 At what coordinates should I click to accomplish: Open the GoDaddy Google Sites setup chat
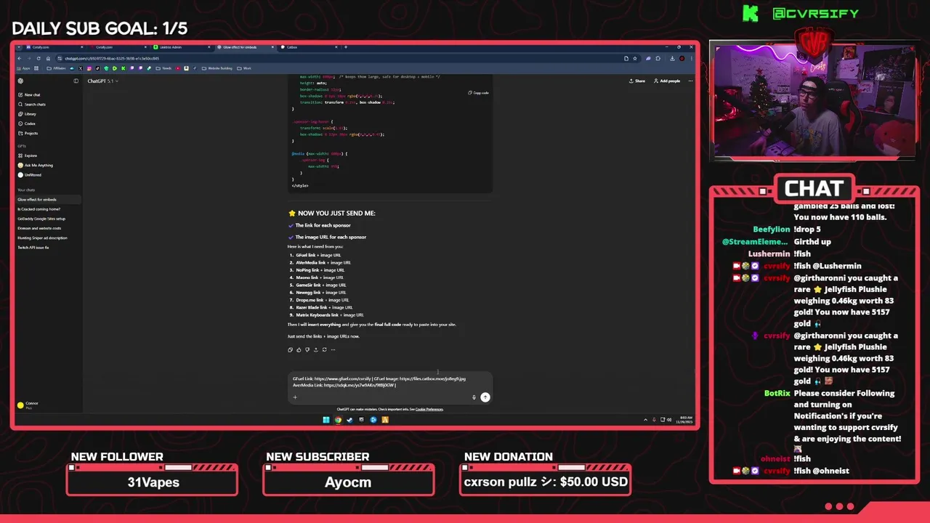(41, 219)
